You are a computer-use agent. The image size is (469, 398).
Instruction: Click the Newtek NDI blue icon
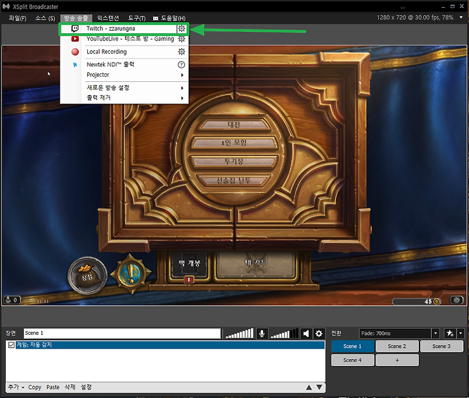pyautogui.click(x=75, y=64)
